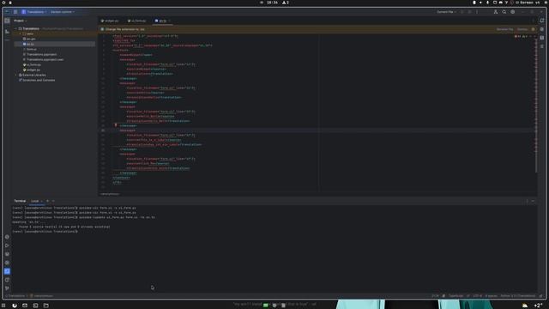Select form.ui in project tree
549x309 pixels.
coord(31,50)
